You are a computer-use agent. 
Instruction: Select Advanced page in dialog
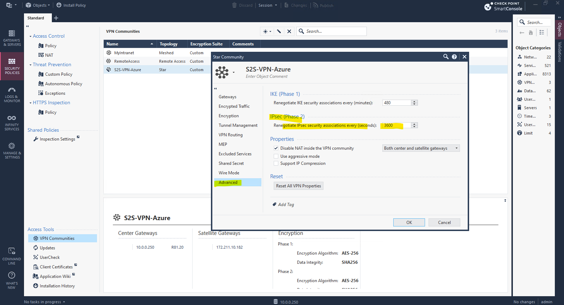pos(238,182)
